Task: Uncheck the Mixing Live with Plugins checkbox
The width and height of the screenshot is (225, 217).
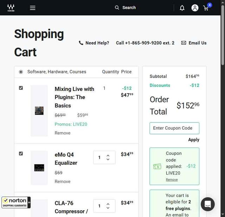Action: (21, 88)
